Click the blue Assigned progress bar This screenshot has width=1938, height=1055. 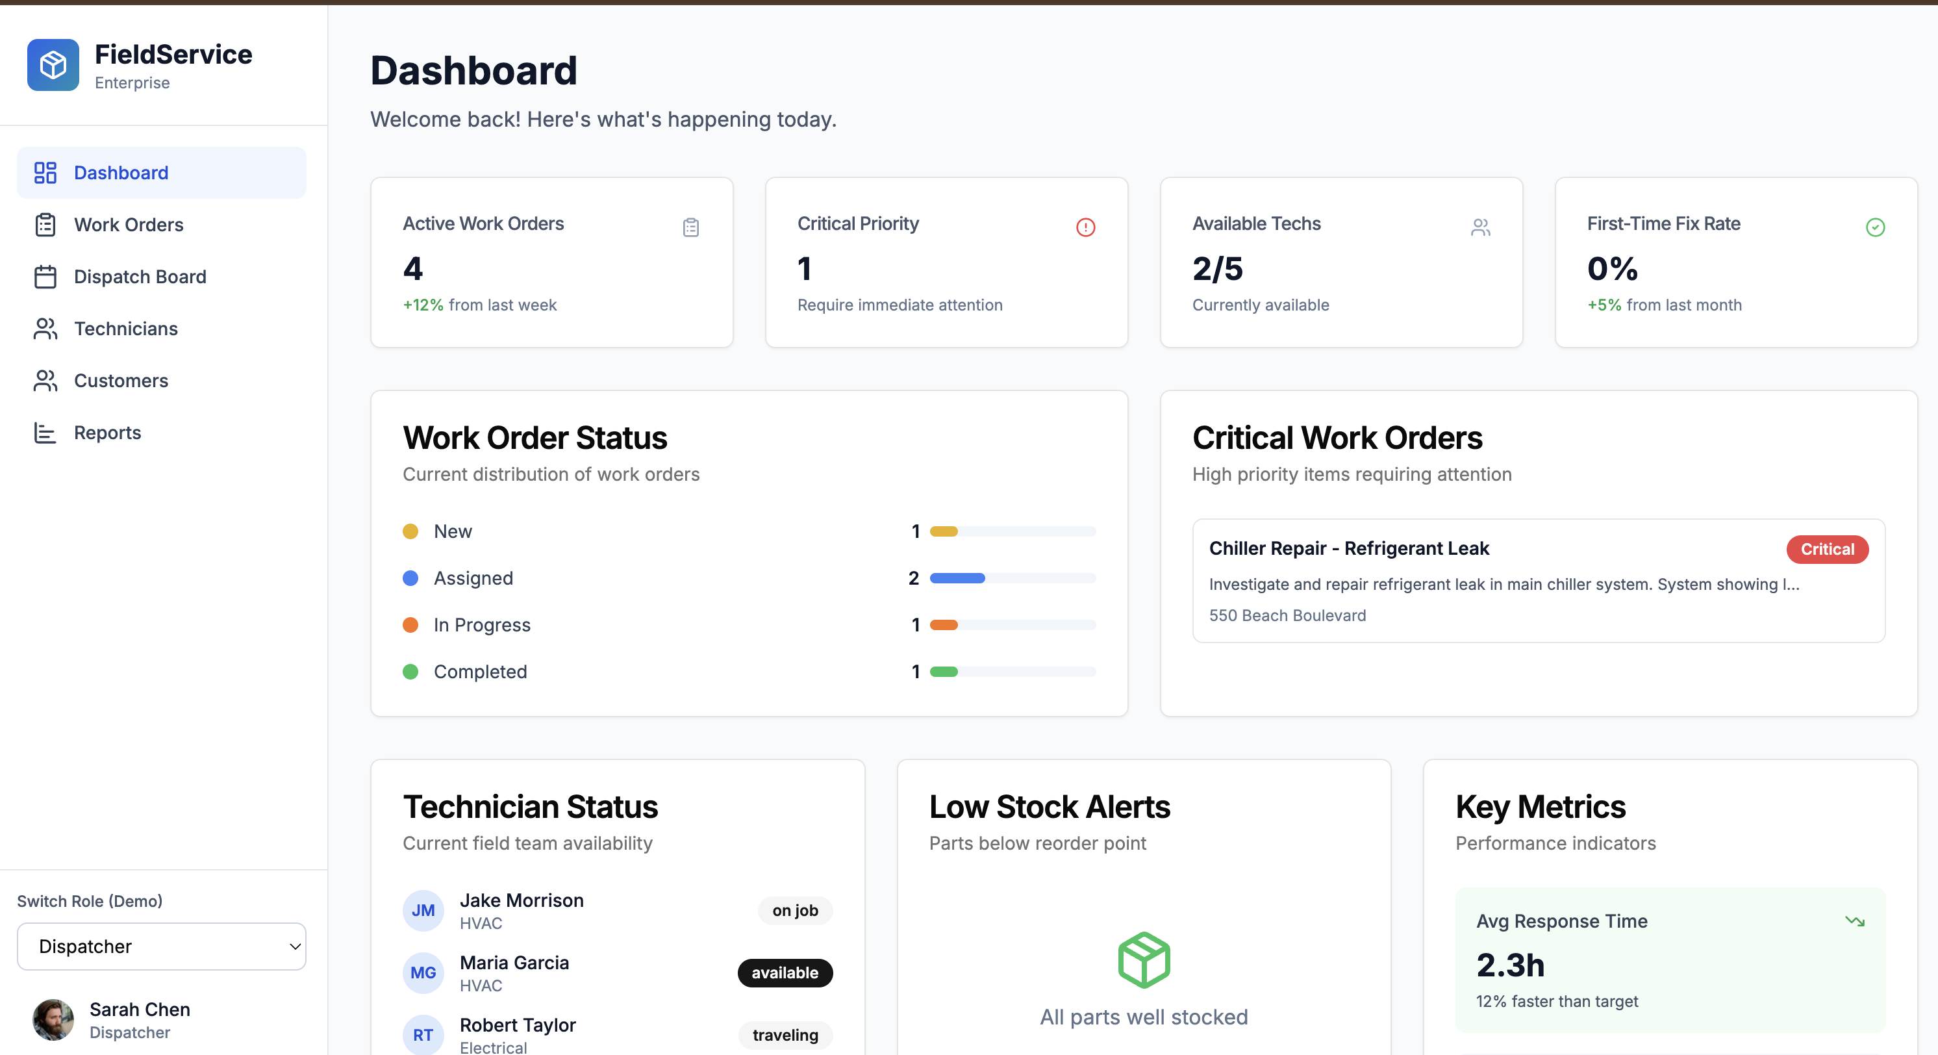coord(957,578)
